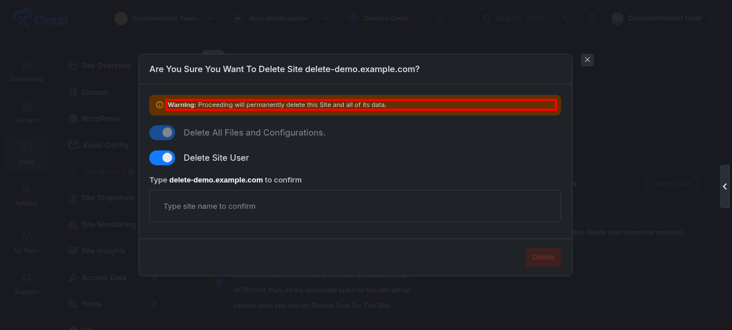Click the warning info icon
This screenshot has width=732, height=330.
[x=160, y=105]
